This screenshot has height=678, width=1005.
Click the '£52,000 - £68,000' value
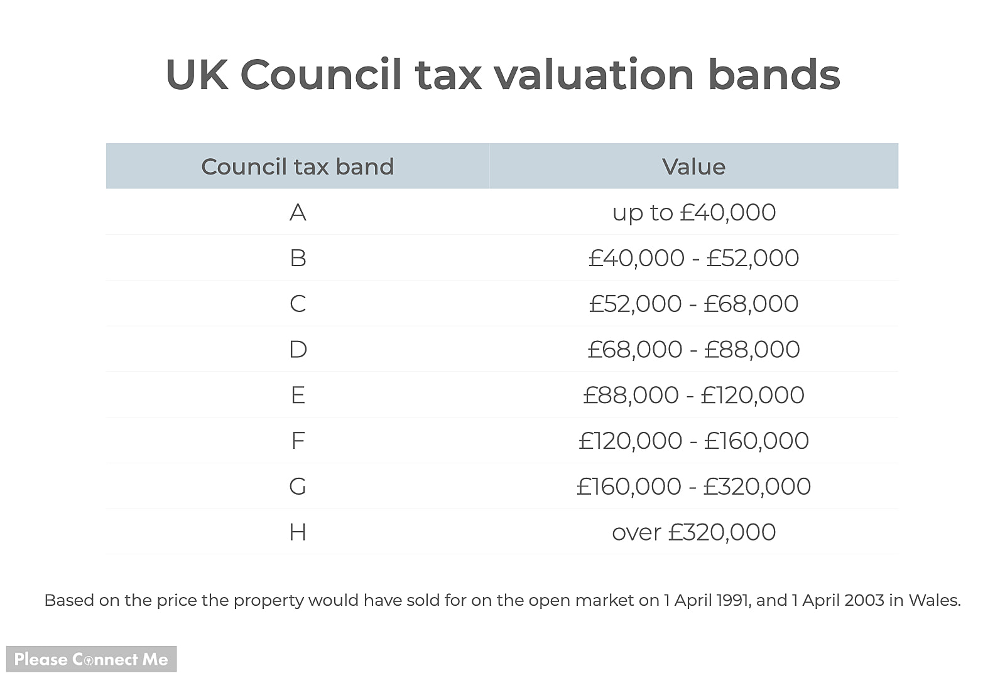(693, 304)
